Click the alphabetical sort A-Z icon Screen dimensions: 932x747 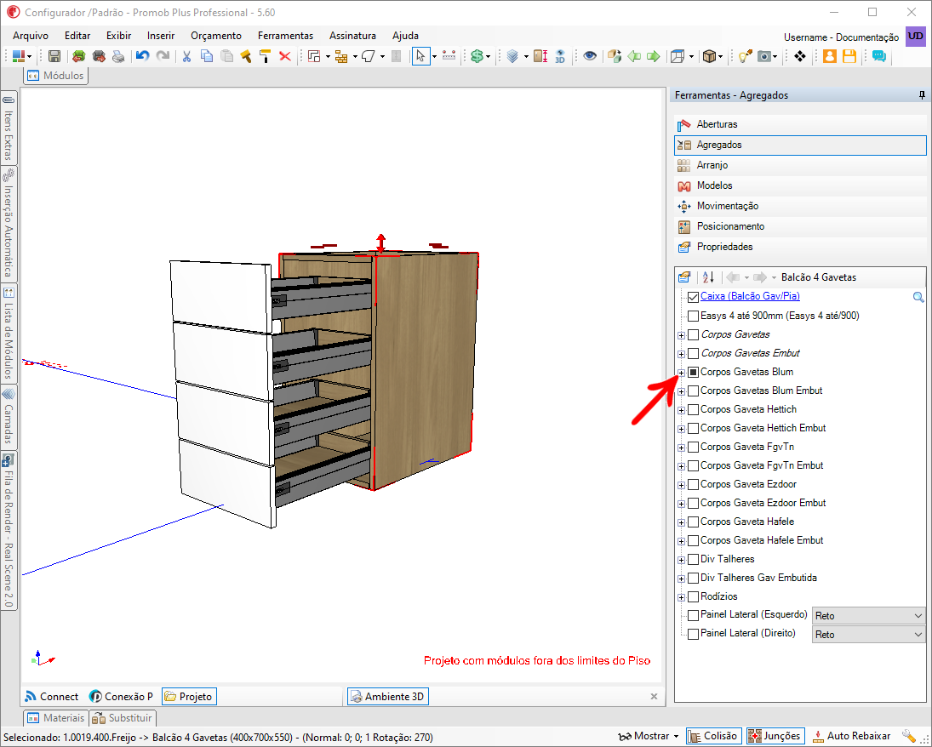click(707, 277)
